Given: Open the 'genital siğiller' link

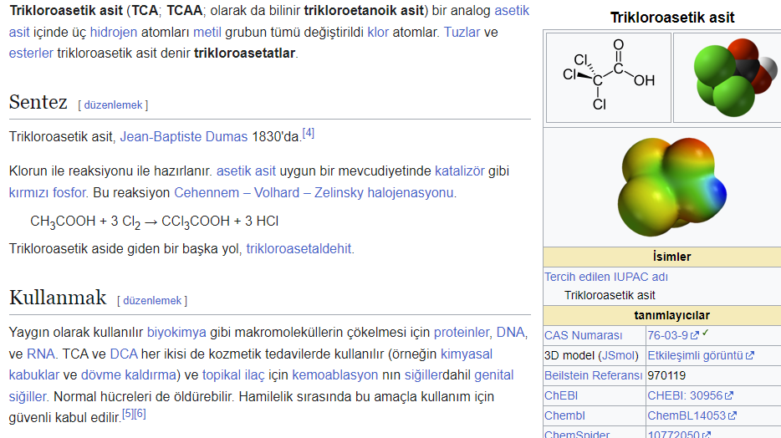Looking at the screenshot, I should 493,375.
